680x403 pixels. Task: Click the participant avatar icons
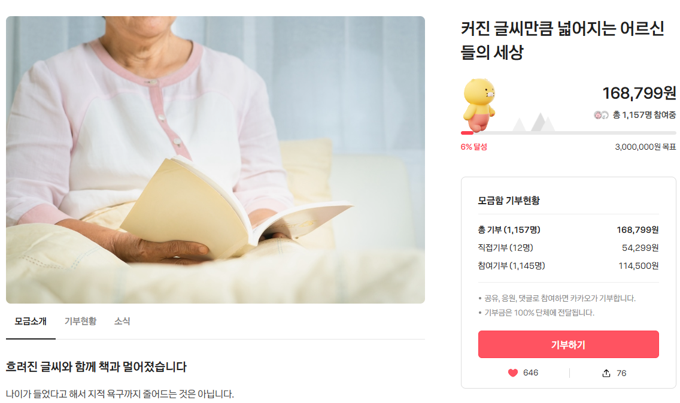pyautogui.click(x=601, y=115)
